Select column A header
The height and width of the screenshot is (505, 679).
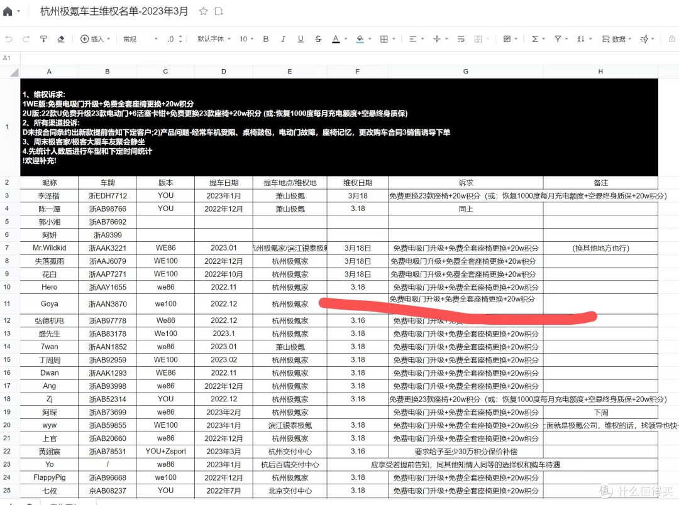tap(50, 72)
